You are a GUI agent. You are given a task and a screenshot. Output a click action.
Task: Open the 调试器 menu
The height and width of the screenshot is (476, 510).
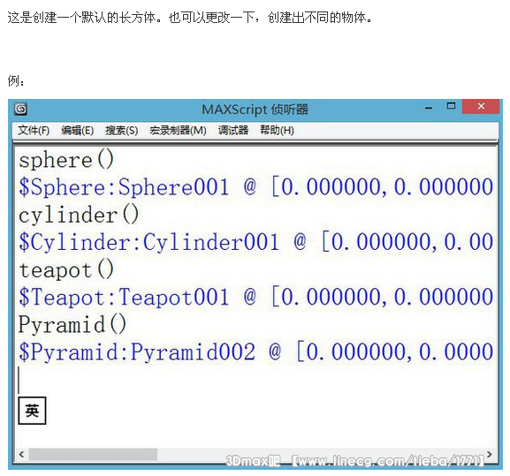click(x=233, y=131)
